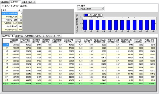159x94 pixels.
Task: Select the 12月 row header
Action: 6,80
